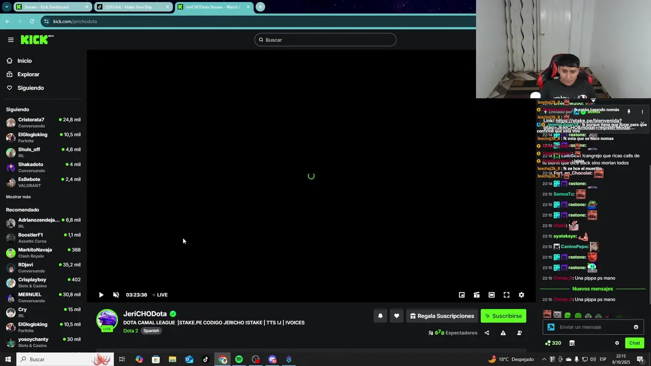651x366 pixels.
Task: Collapse chat with top arrow
Action: coord(593,101)
